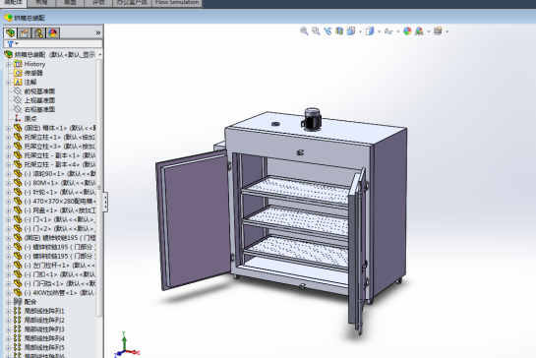This screenshot has width=536, height=358.
Task: Expand 配合 mates folder
Action: pos(8,302)
